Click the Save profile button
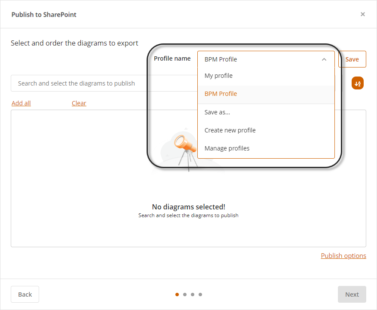Viewport: 377px width, 310px height. pos(352,59)
